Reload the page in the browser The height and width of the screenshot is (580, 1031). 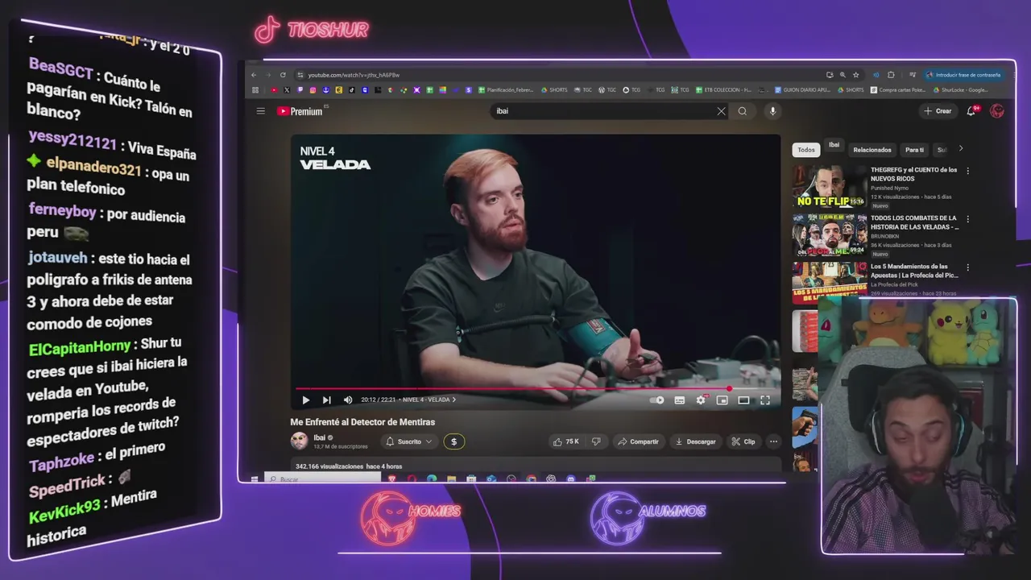[x=283, y=75]
